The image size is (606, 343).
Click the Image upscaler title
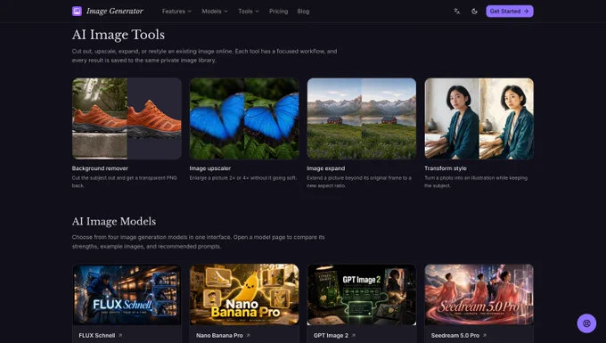(209, 168)
